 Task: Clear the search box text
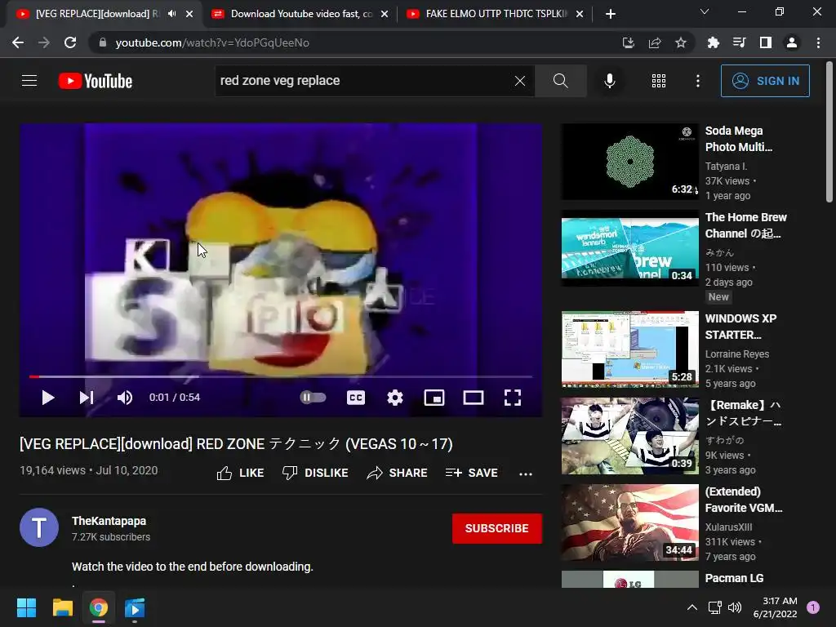pos(520,81)
